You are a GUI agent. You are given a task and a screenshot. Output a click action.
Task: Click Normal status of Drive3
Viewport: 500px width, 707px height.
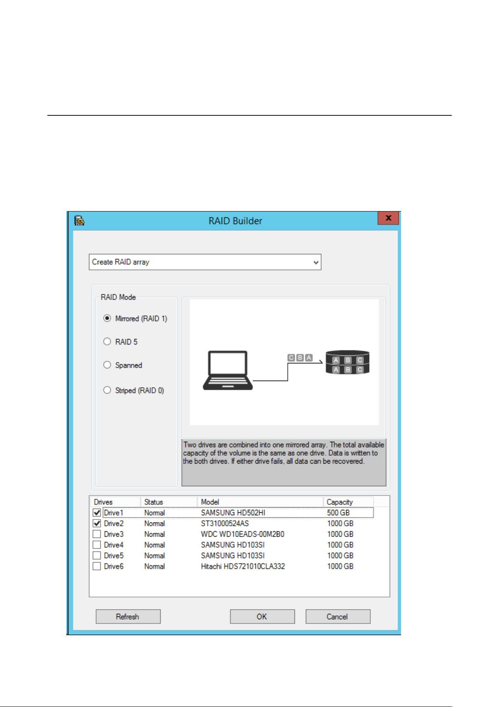coord(154,534)
